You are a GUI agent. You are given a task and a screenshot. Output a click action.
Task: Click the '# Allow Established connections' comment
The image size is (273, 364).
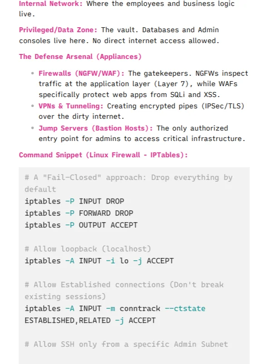pyautogui.click(x=124, y=291)
